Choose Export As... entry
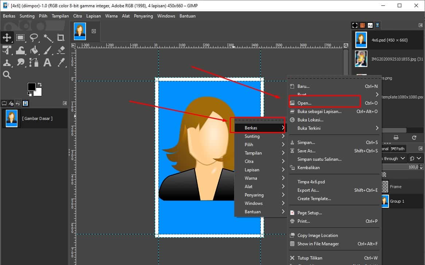The width and height of the screenshot is (425, 265). point(334,190)
